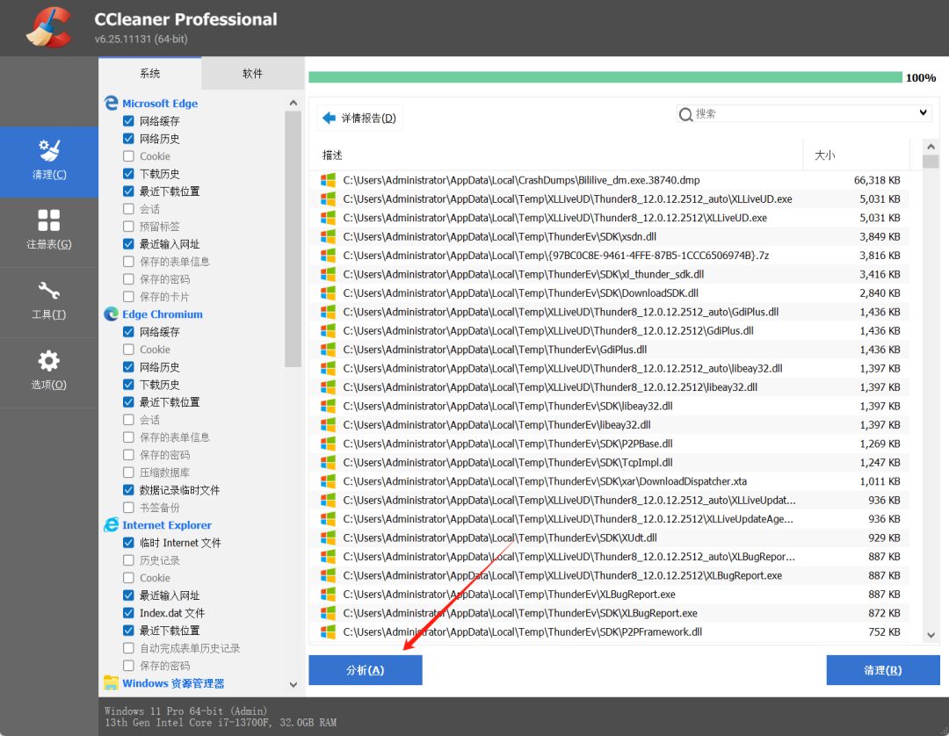Click Windows icon beside Bililive_dm.exe.38740.dmp
949x736 pixels.
coord(328,180)
